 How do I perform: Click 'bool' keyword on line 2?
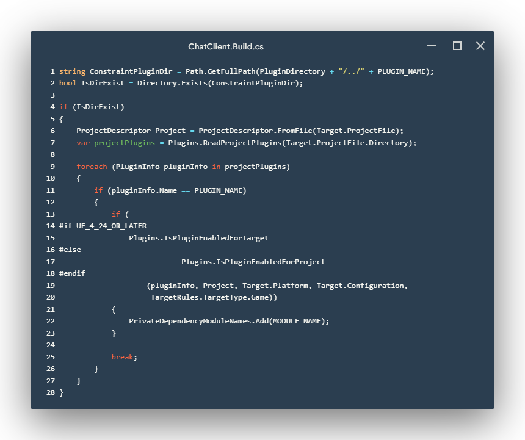click(x=68, y=83)
